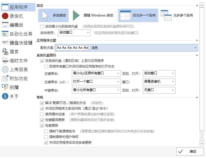Viewport: 206px width, 158px height.
Task: Toggle 禁用硬件加速 checkbox
Action: [x=42, y=114]
